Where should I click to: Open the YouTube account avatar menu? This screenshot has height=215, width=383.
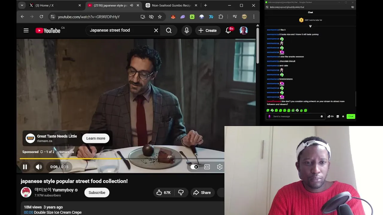point(244,30)
